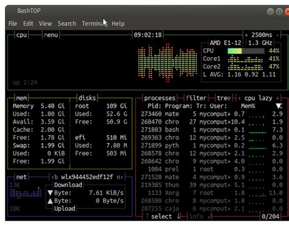This screenshot has height=226, width=289.
Task: Click the net box title
Action: tap(21, 177)
